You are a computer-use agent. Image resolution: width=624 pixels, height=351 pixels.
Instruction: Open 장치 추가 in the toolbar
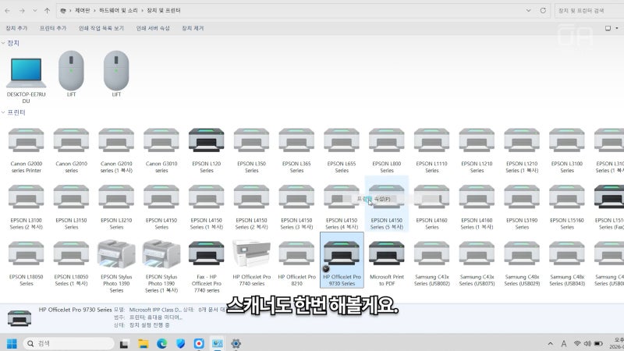pyautogui.click(x=16, y=28)
